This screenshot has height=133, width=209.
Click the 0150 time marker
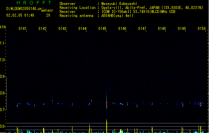point(202,29)
